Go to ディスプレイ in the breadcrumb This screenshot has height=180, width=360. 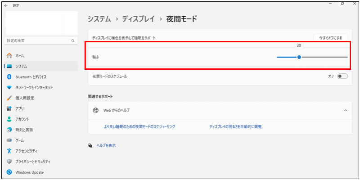point(139,19)
